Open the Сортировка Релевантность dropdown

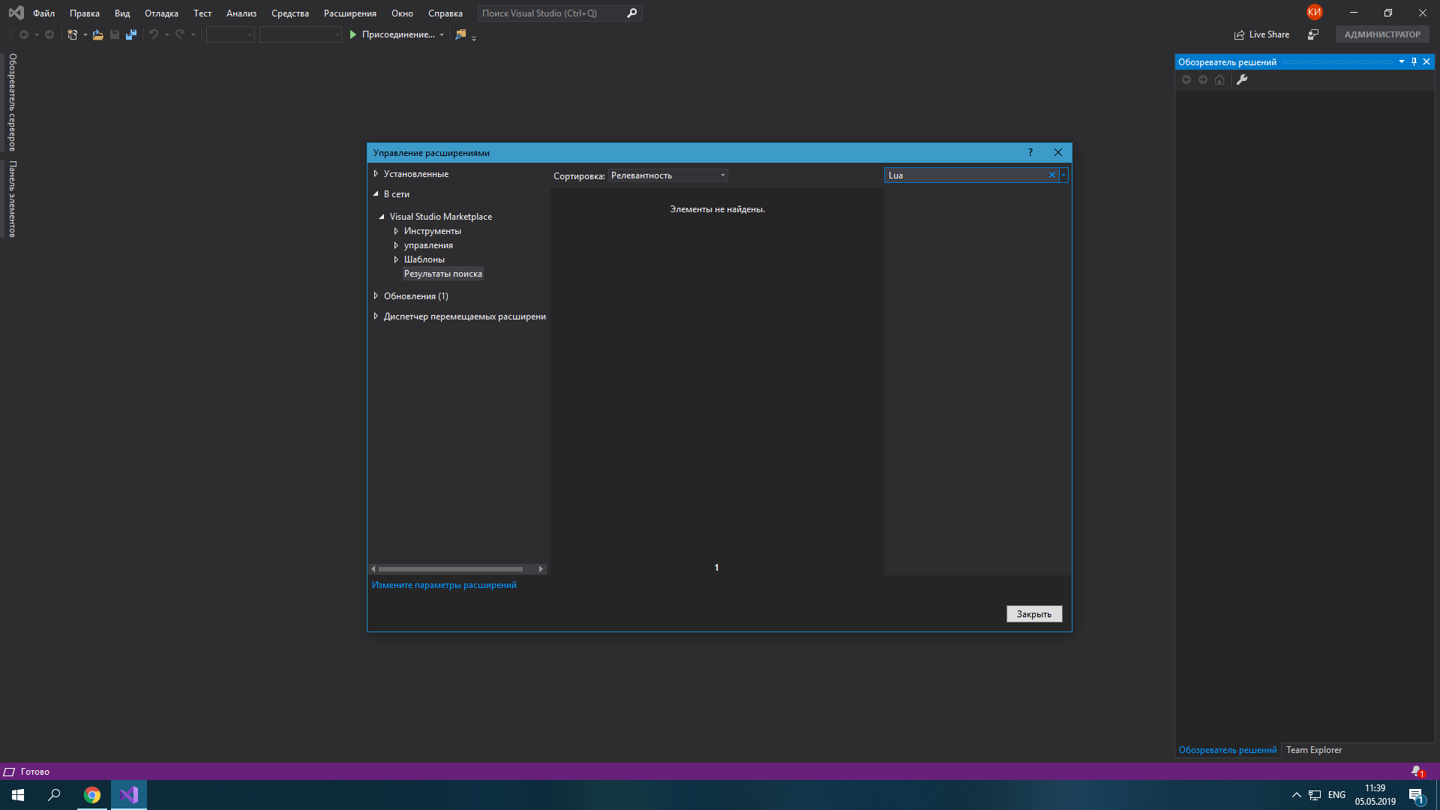(667, 175)
